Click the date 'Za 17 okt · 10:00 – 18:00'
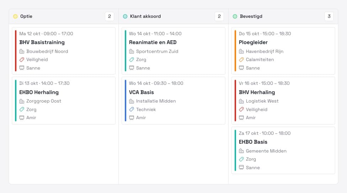The image size is (347, 193). 265,133
